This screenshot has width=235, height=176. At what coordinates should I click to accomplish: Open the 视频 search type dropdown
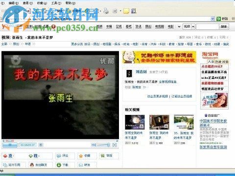(x=189, y=26)
